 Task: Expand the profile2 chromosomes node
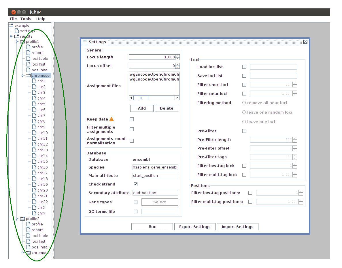pyautogui.click(x=23, y=253)
